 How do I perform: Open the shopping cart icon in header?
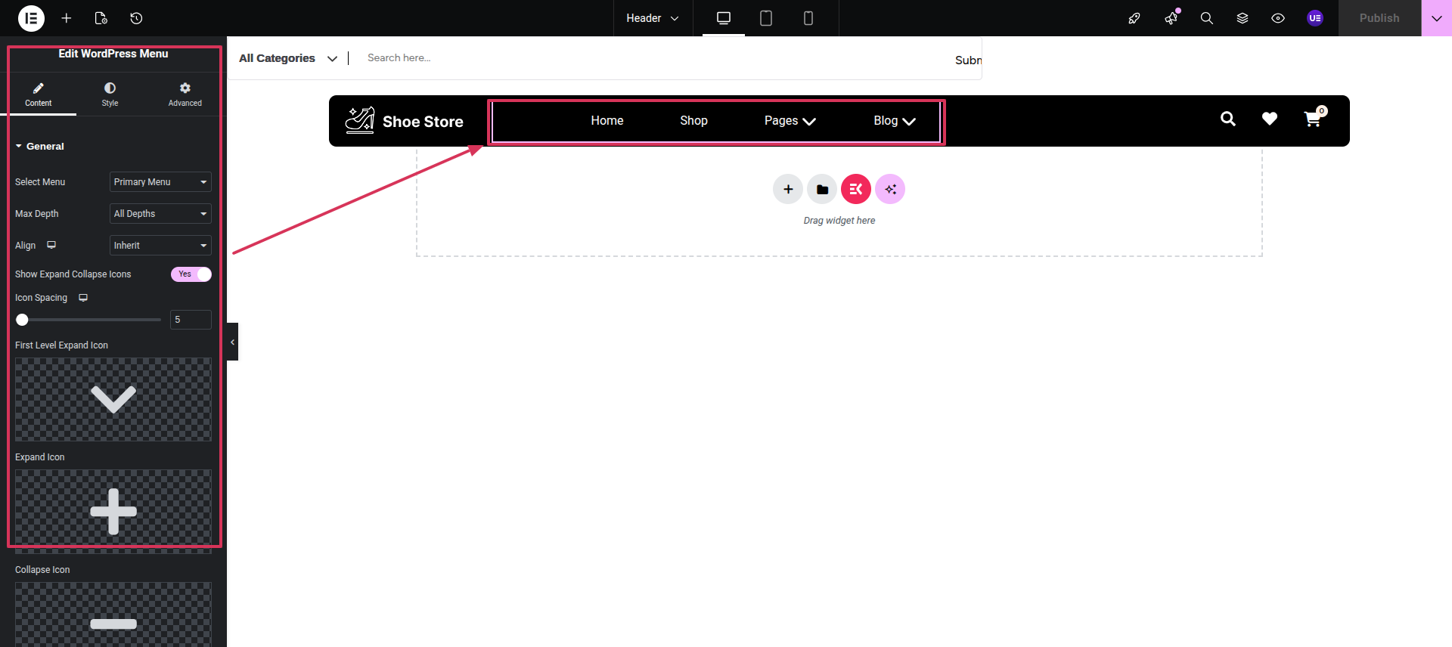pos(1312,119)
